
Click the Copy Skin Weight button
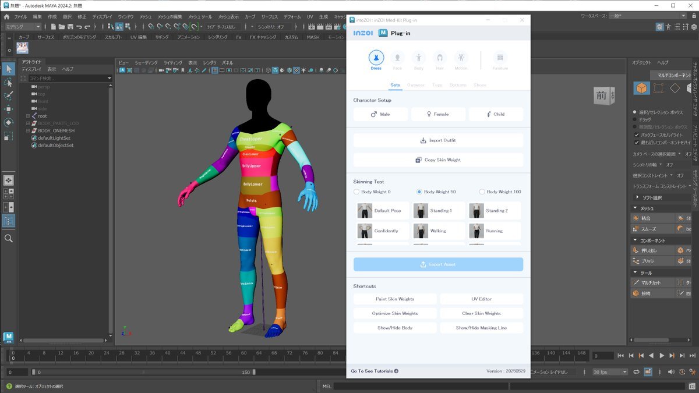pos(438,160)
